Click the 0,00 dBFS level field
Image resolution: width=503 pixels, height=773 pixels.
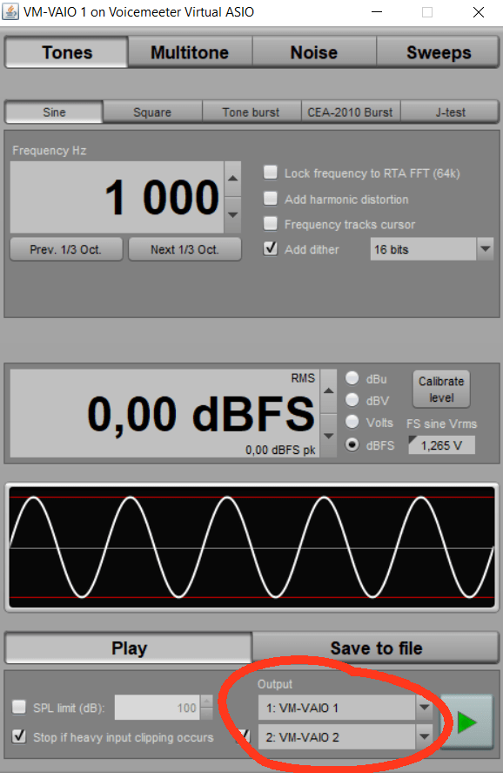point(164,413)
